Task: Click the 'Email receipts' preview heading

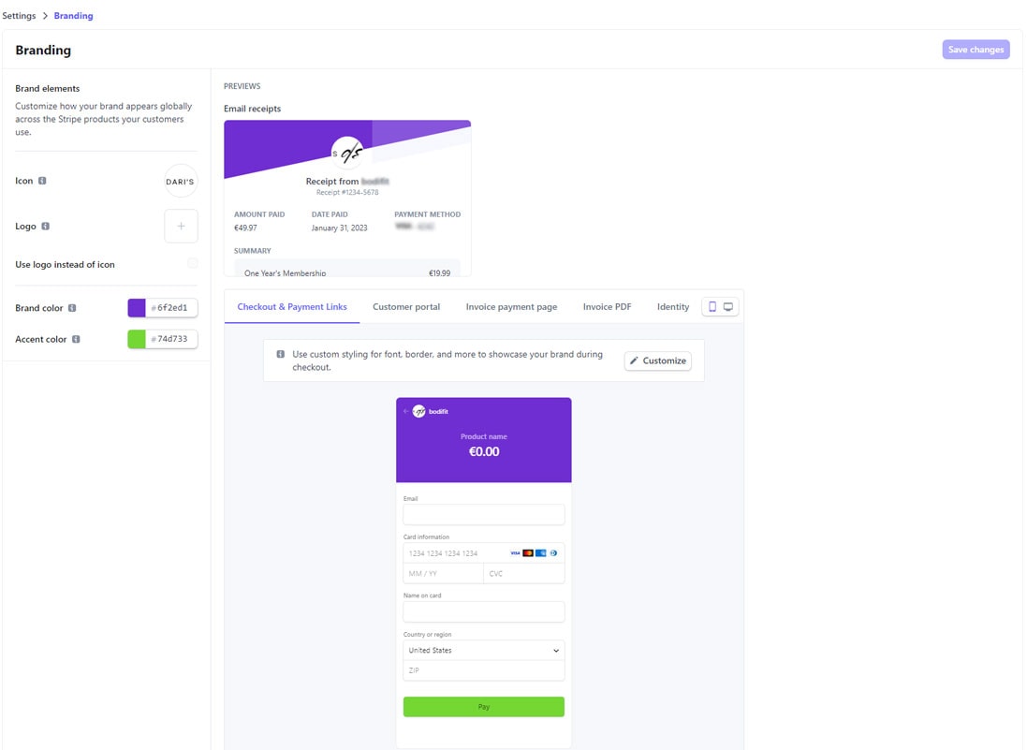Action: (252, 109)
